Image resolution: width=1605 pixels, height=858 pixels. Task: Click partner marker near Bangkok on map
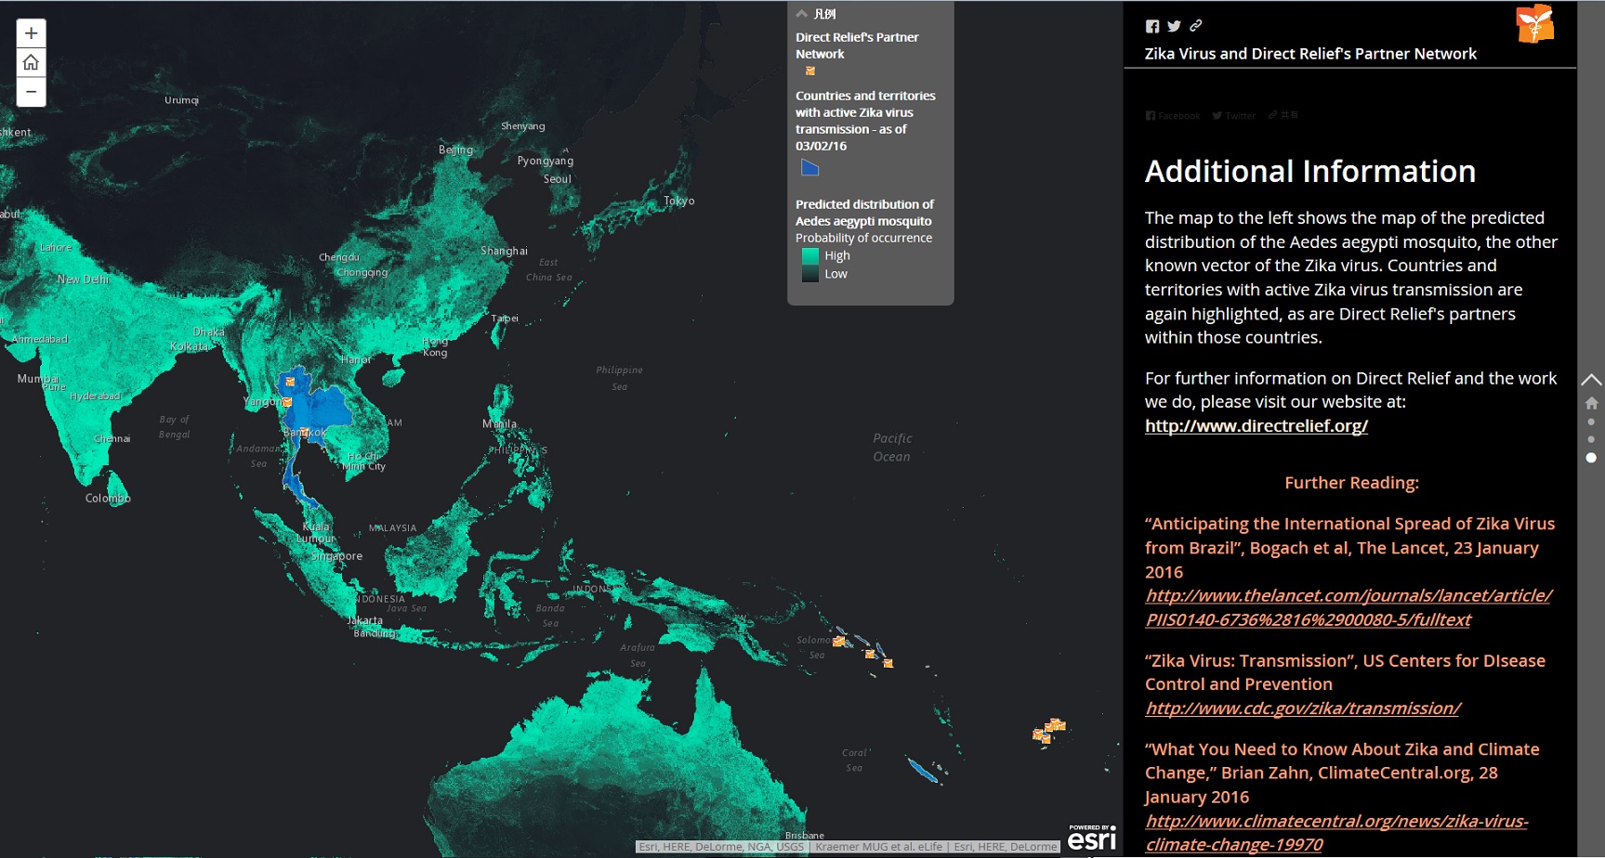tap(304, 432)
